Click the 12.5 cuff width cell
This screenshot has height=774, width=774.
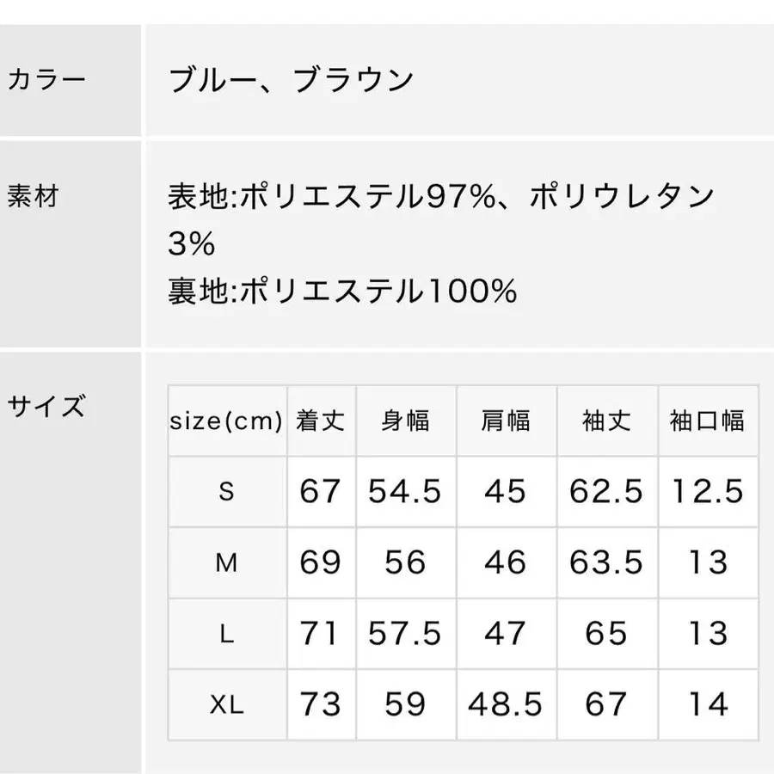(x=707, y=492)
